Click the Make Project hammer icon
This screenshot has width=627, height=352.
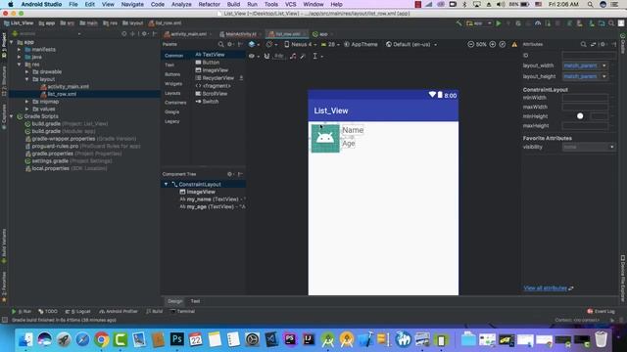coord(458,23)
